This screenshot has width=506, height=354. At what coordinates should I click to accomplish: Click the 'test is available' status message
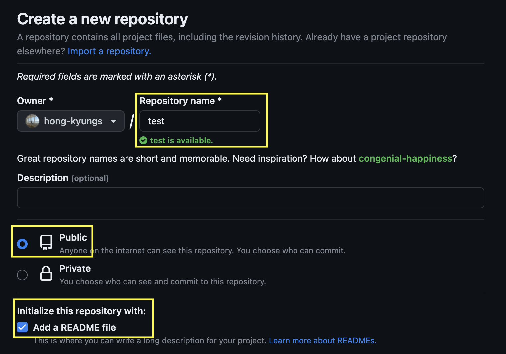coord(181,141)
